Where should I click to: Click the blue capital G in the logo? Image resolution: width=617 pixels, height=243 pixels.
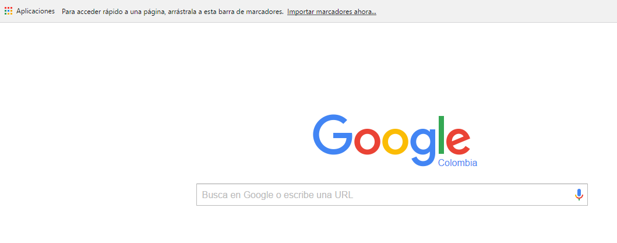[333, 134]
